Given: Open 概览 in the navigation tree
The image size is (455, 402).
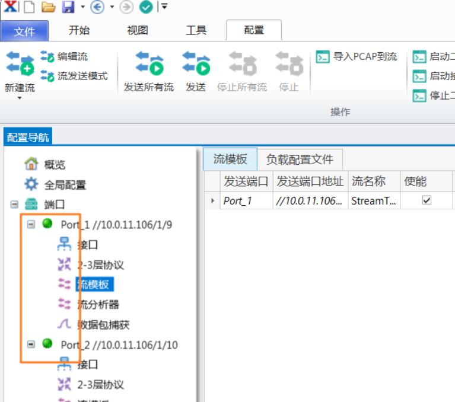Looking at the screenshot, I should point(55,165).
